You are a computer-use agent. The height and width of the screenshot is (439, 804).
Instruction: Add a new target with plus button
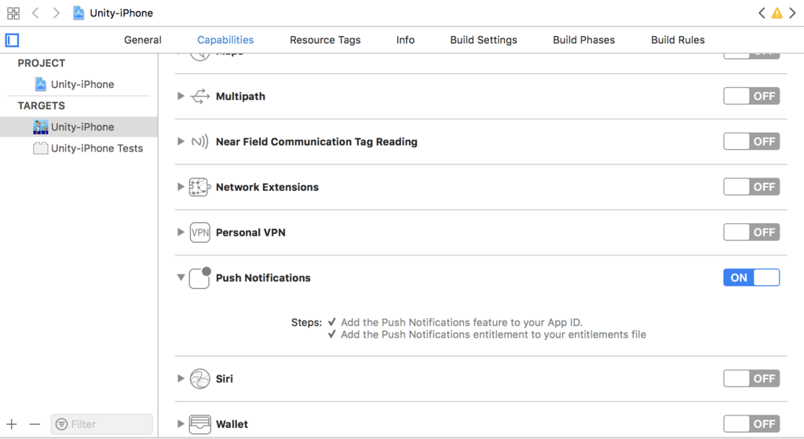tap(12, 424)
